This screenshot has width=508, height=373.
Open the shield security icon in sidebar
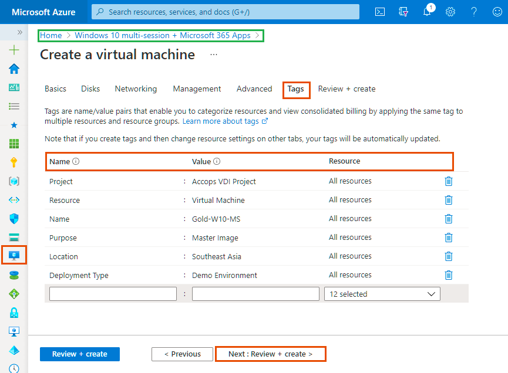coord(14,219)
